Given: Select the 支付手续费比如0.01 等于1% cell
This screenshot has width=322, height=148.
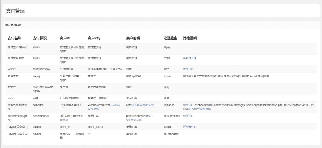Looking at the screenshot, I should pos(105,69).
